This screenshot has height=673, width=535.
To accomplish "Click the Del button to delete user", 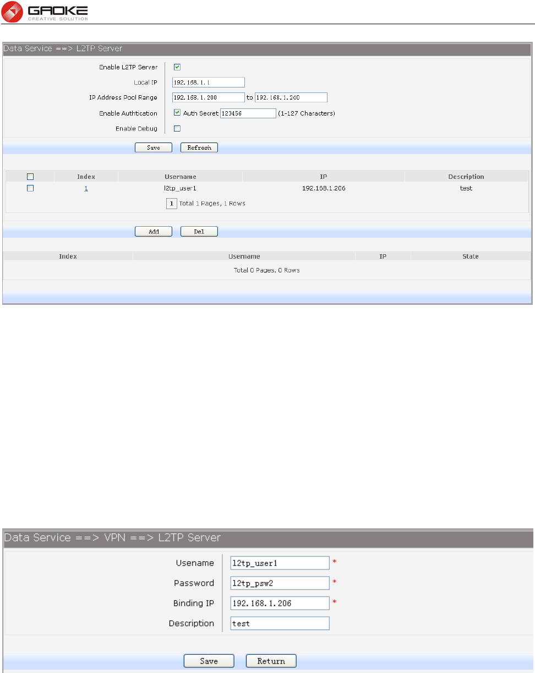I will coord(199,232).
